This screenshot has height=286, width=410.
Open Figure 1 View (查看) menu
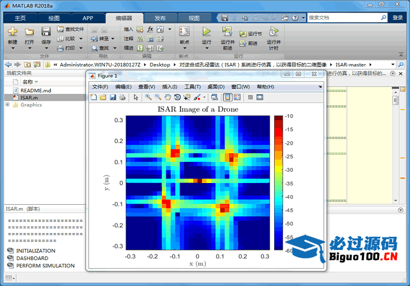point(146,87)
